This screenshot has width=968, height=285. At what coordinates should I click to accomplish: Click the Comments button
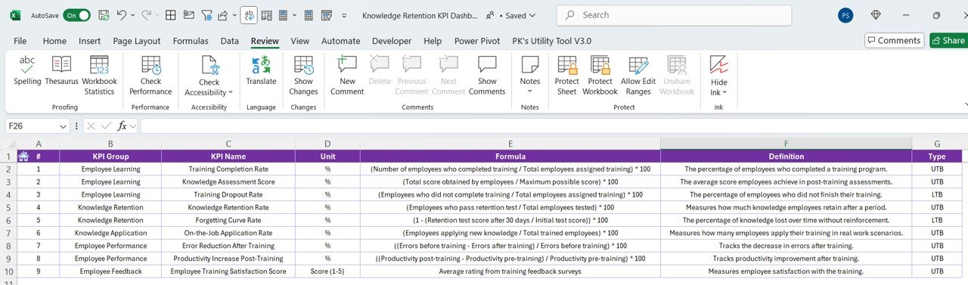tap(894, 41)
